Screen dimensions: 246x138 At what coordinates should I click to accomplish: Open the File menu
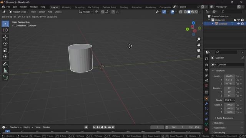8,7
